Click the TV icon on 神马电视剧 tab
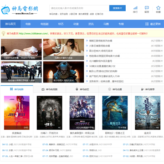164x164 pixels. point(43,89)
